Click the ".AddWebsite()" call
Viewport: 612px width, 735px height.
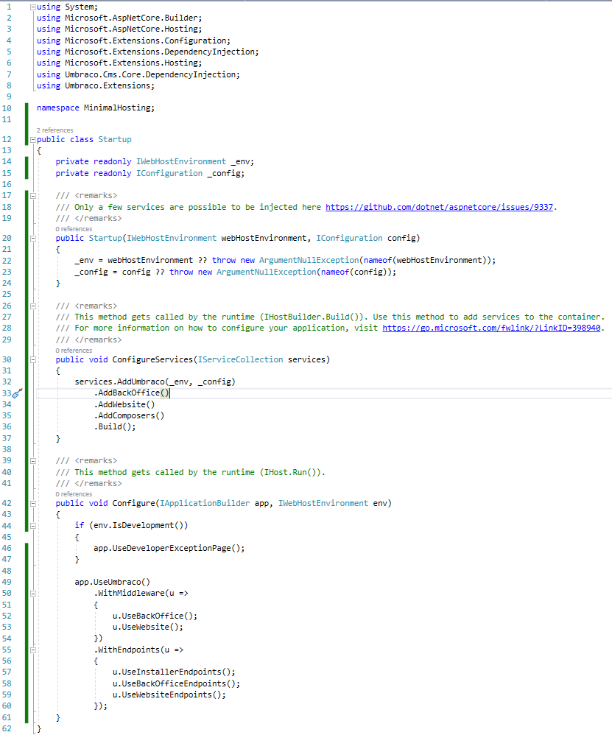(124, 404)
